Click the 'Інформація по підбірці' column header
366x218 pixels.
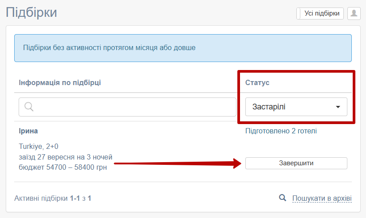point(59,83)
